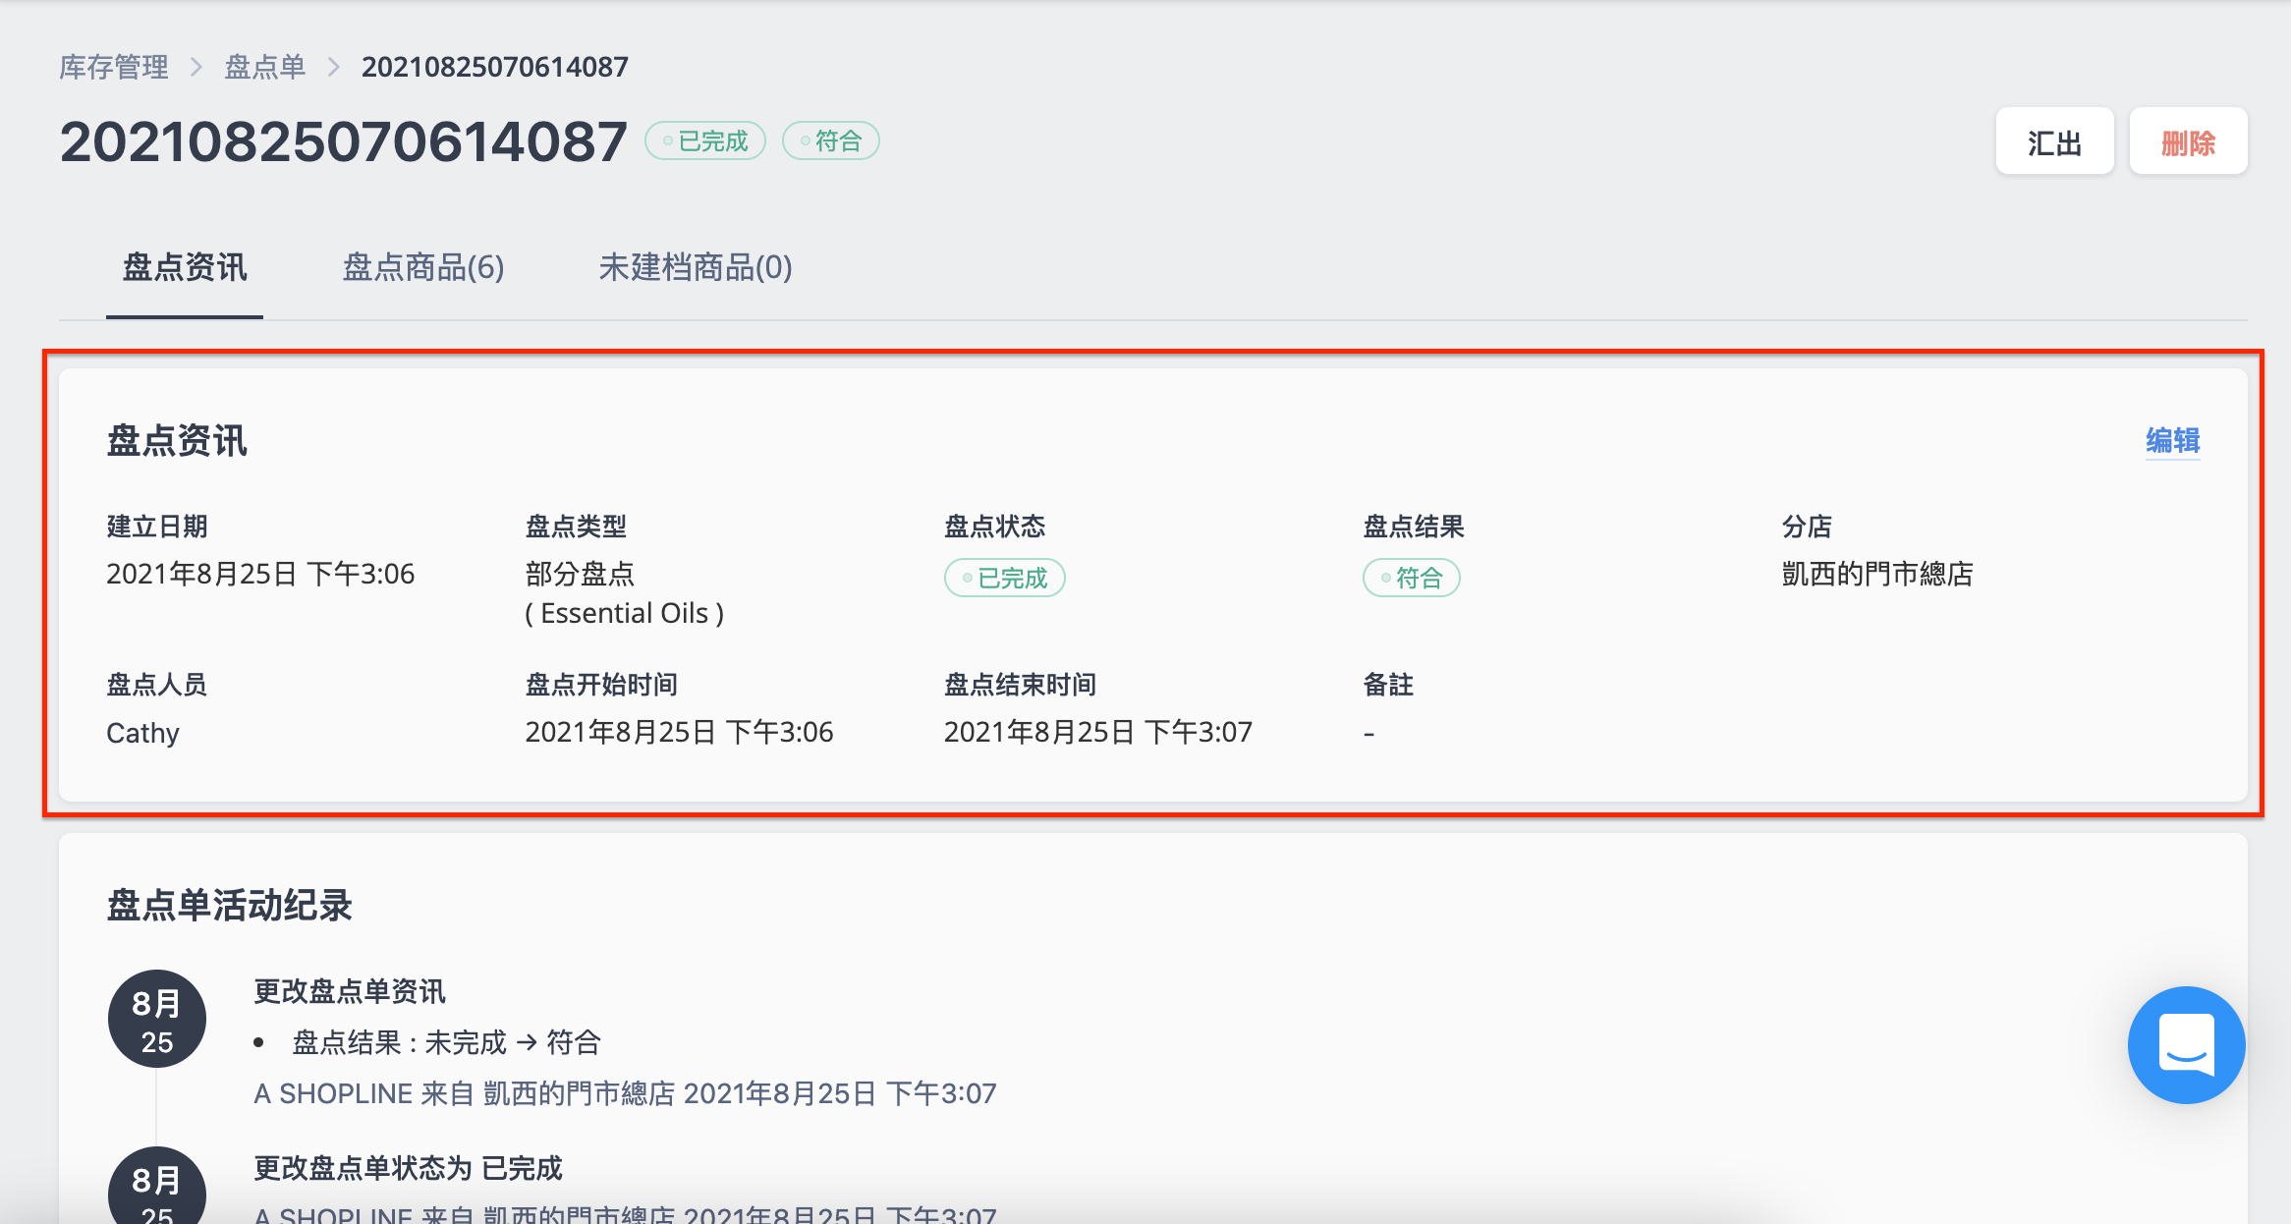
Task: Click the branch name 凱西的門市總店 under 分店
Action: click(1877, 574)
